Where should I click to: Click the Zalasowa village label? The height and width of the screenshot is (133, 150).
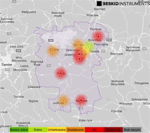tap(34, 87)
